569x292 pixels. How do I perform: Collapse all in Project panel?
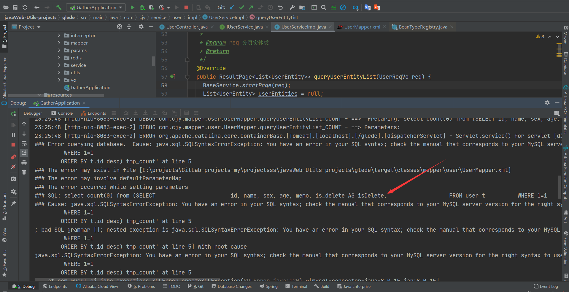[129, 27]
